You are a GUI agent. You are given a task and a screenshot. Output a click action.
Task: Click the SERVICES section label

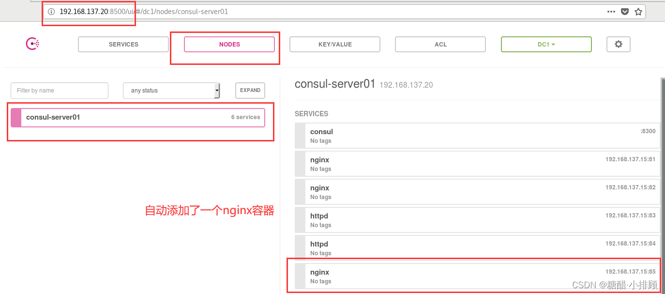[311, 114]
